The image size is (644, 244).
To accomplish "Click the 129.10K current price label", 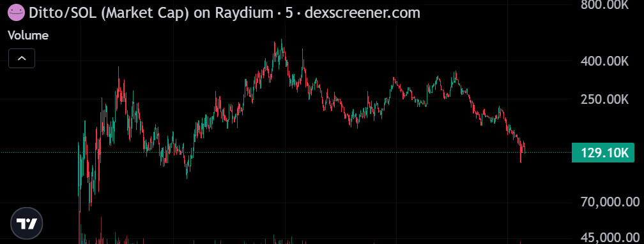I will 603,153.
